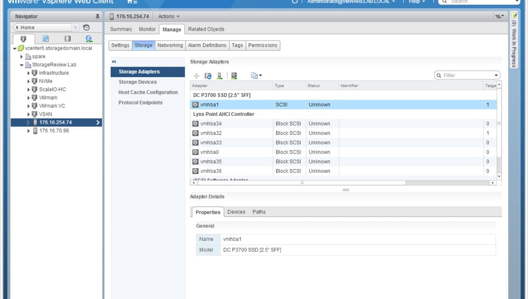Open the VMs and Templates inventory tab
Screen dimensions: 528x299
tap(46, 39)
